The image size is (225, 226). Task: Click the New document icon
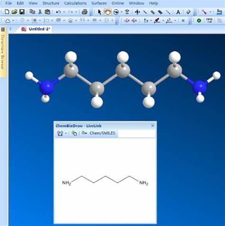pyautogui.click(x=7, y=12)
